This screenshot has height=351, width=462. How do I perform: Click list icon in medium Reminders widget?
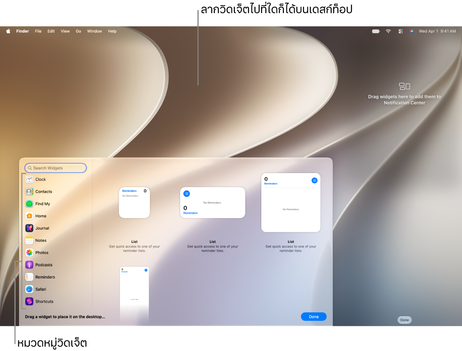[x=187, y=194]
